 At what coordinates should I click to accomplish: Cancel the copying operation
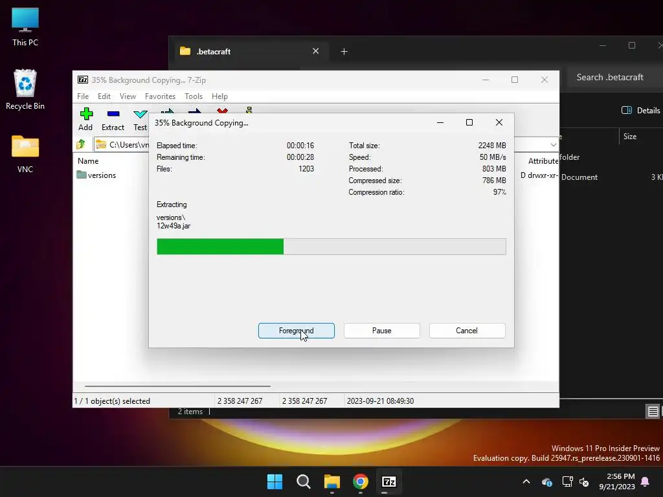pyautogui.click(x=467, y=331)
